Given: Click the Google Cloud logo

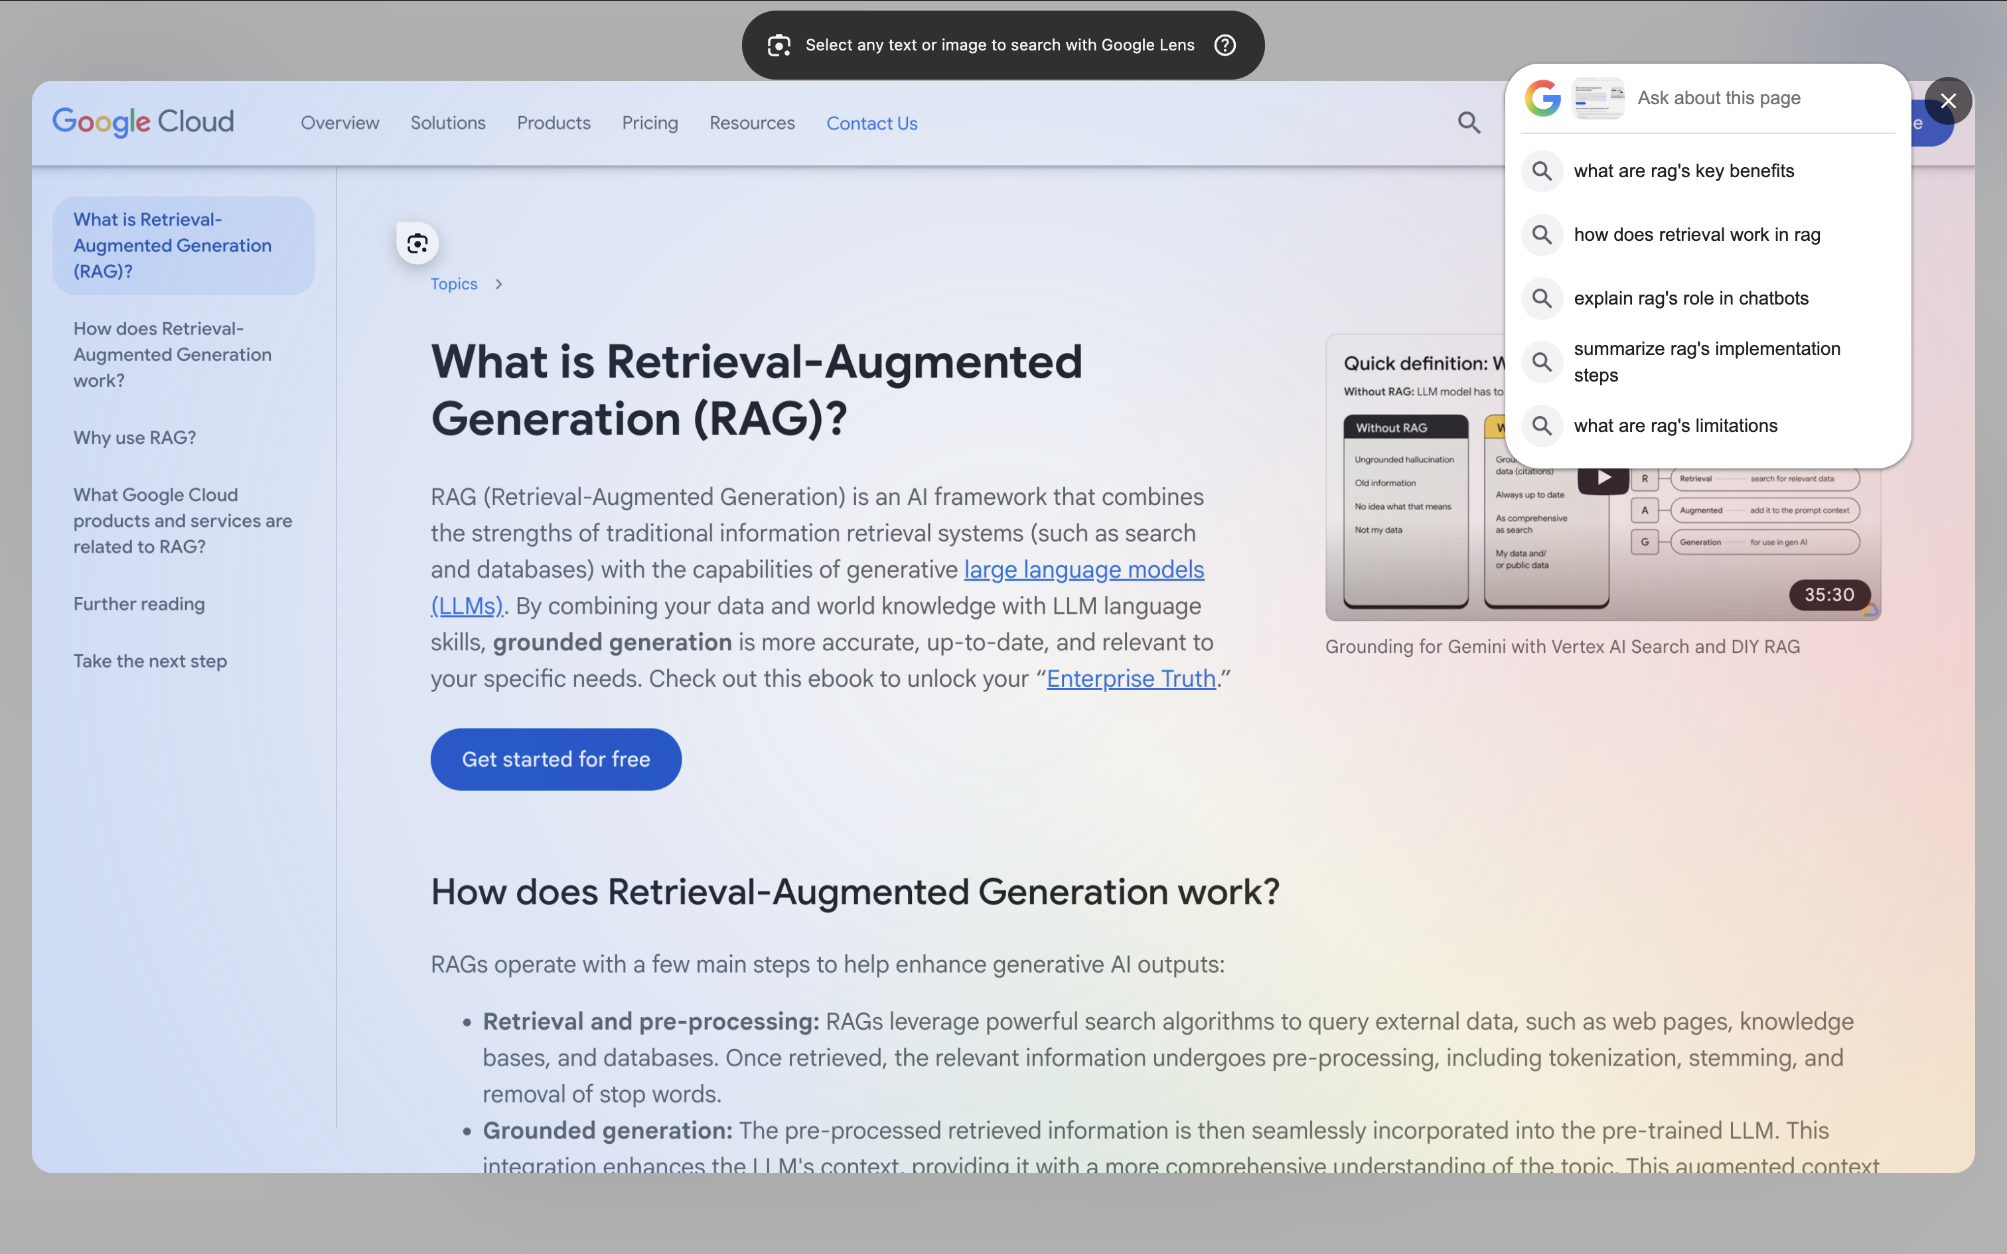Looking at the screenshot, I should point(143,122).
